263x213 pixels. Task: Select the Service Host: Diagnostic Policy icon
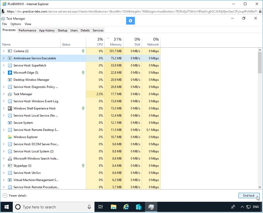(10, 87)
